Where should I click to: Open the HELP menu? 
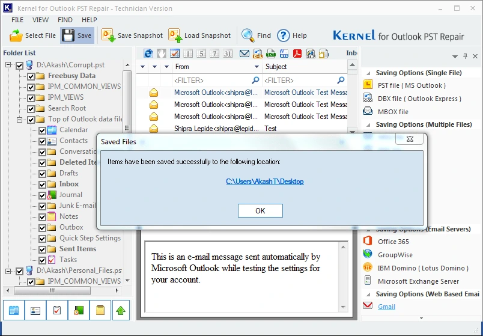90,20
